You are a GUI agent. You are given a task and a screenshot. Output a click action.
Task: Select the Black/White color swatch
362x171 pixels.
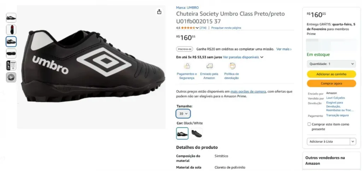coord(182,133)
